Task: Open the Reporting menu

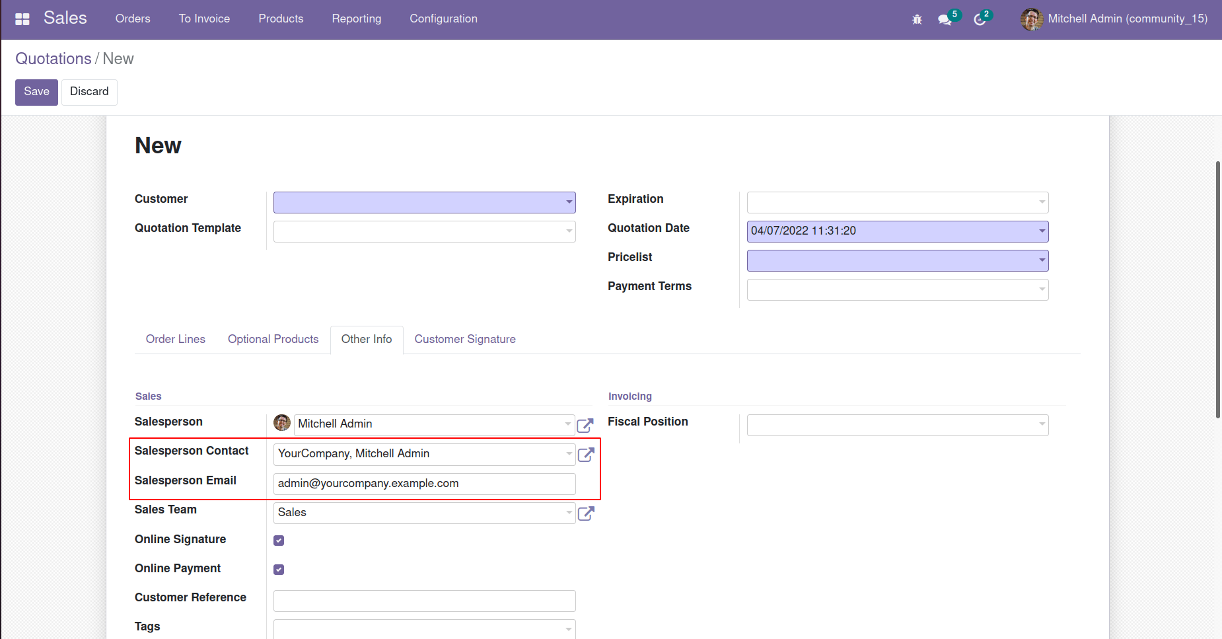Action: click(357, 19)
